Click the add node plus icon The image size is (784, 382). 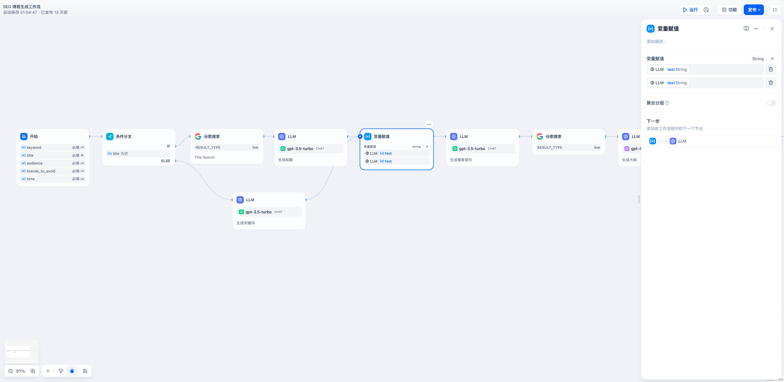coord(48,371)
